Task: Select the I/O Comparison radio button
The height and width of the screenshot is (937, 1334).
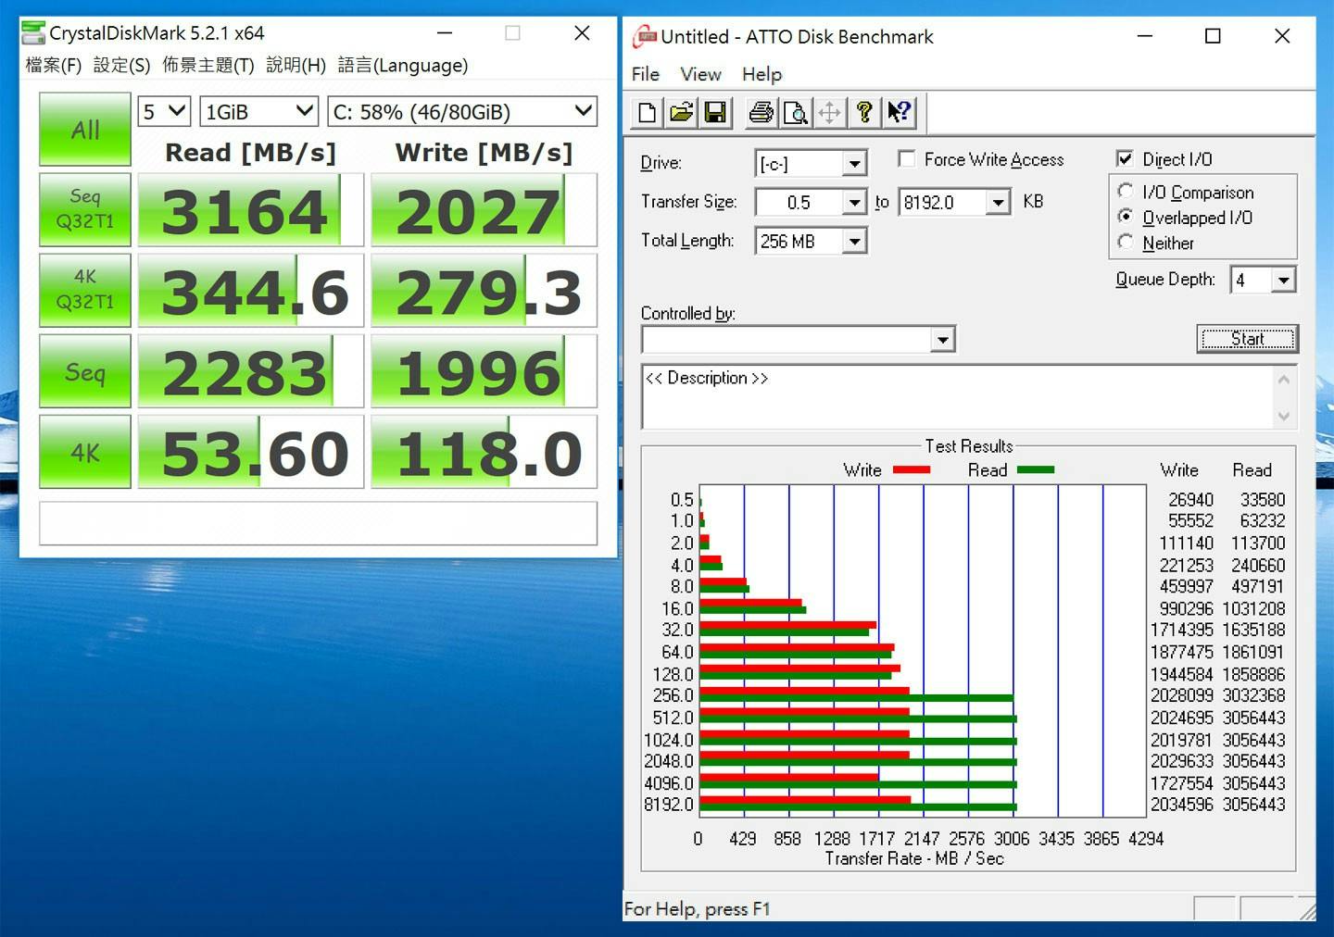Action: click(1126, 191)
